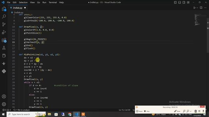Screen dimensions: 209x117
Task: Toggle the primary side bar layout
Action: point(175,2)
